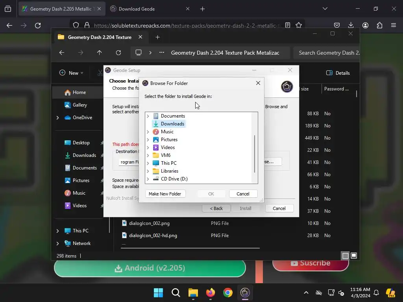This screenshot has width=403, height=302.
Task: Select Pictures folder icon in dialog tree
Action: tap(156, 140)
